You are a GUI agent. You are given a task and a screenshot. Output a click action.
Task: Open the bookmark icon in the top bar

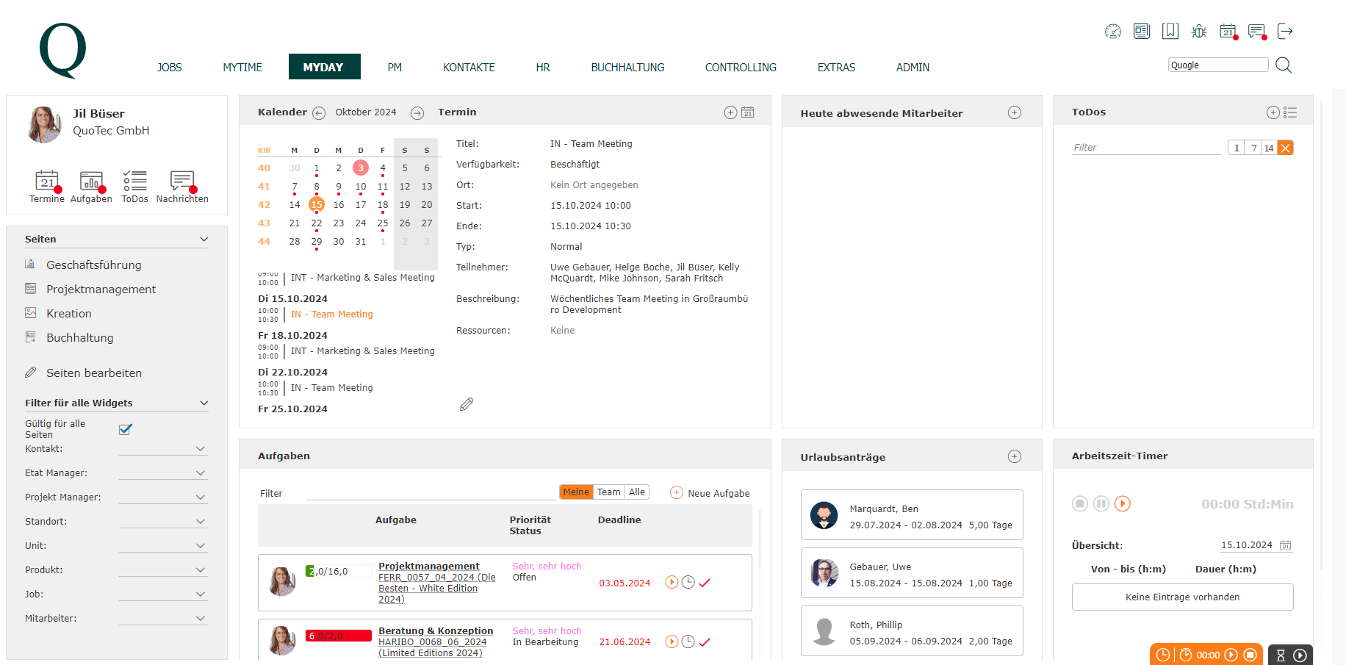(1170, 30)
